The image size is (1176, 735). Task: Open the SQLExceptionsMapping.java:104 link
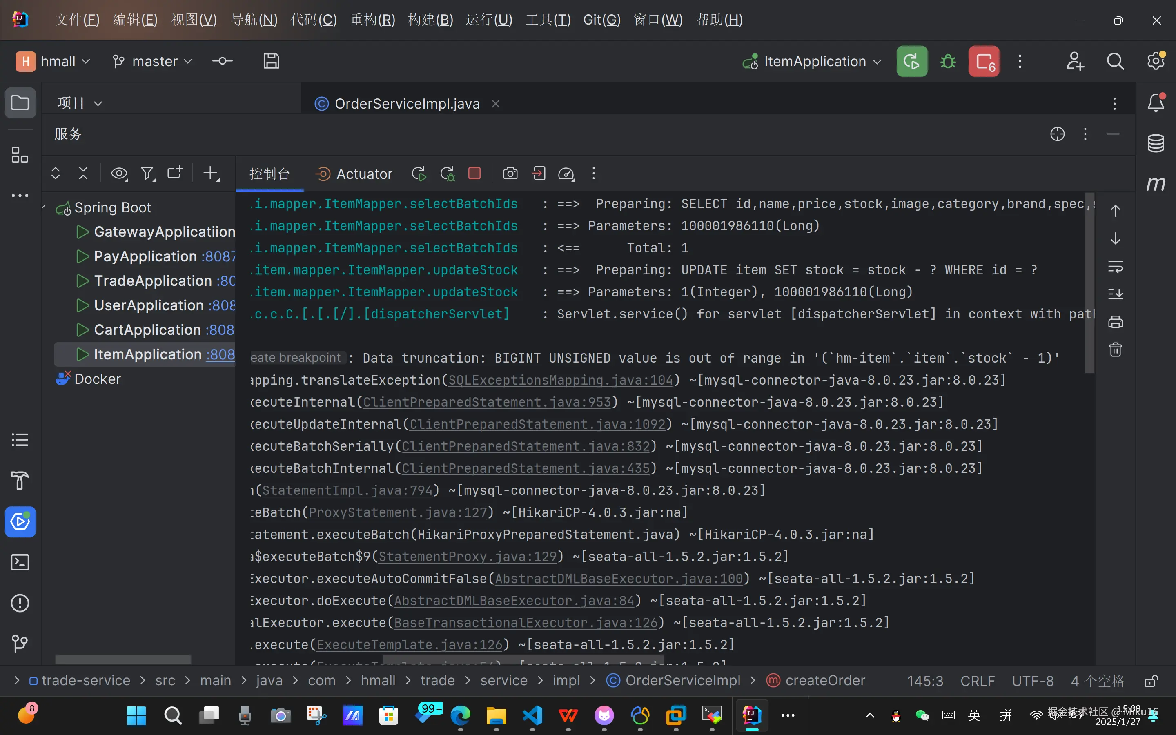[x=560, y=380]
